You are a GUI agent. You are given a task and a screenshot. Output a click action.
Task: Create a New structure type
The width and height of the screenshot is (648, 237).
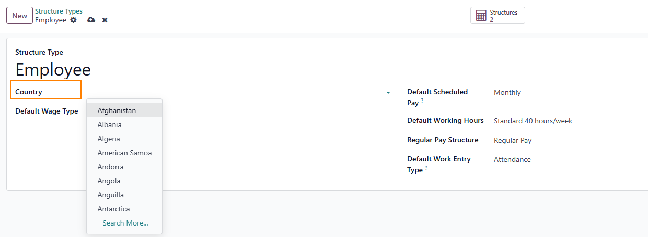tap(20, 16)
